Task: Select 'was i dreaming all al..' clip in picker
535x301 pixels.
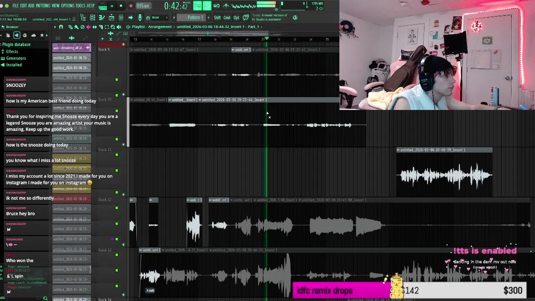Action: [71, 48]
